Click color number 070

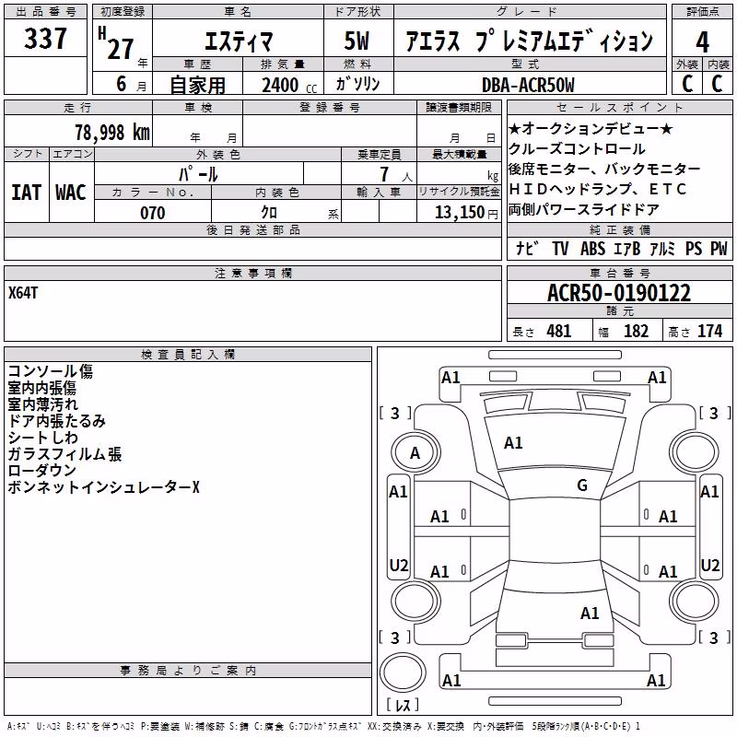click(153, 213)
